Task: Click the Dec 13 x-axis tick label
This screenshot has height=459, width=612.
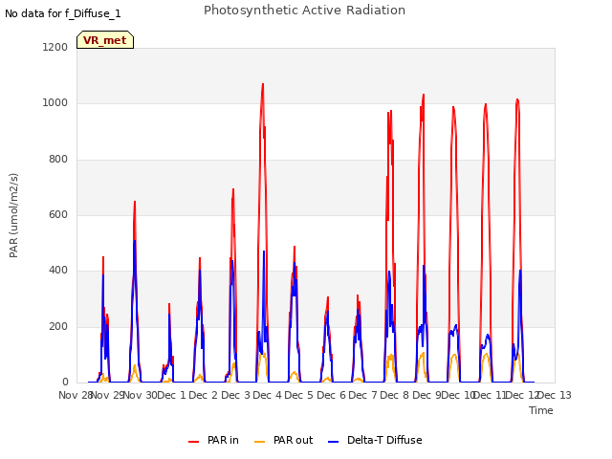Action: click(555, 395)
